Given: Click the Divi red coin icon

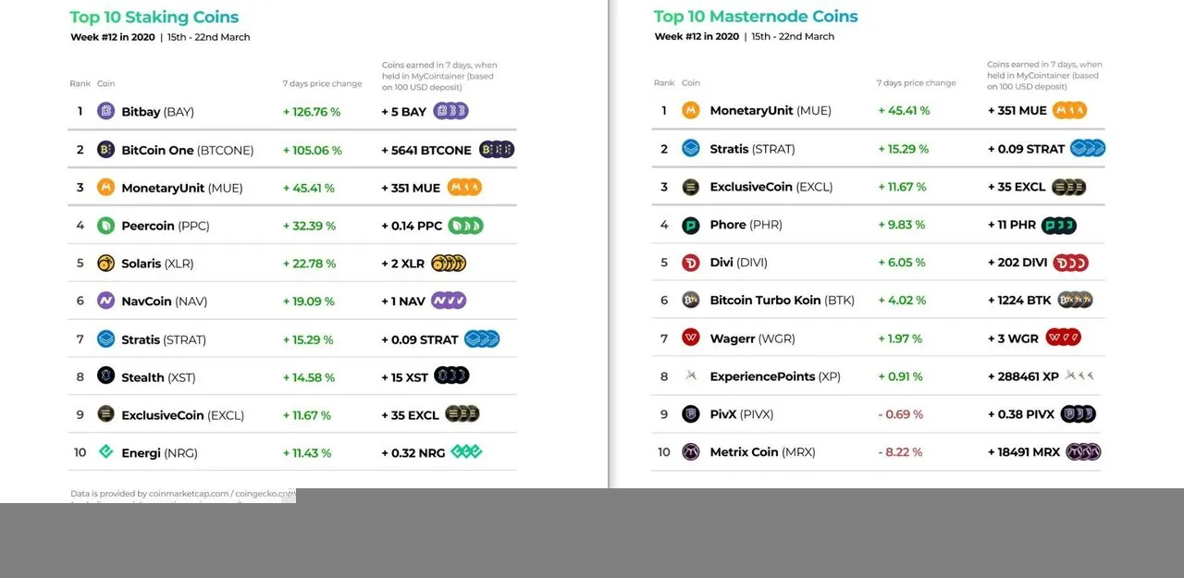Looking at the screenshot, I should pos(691,263).
